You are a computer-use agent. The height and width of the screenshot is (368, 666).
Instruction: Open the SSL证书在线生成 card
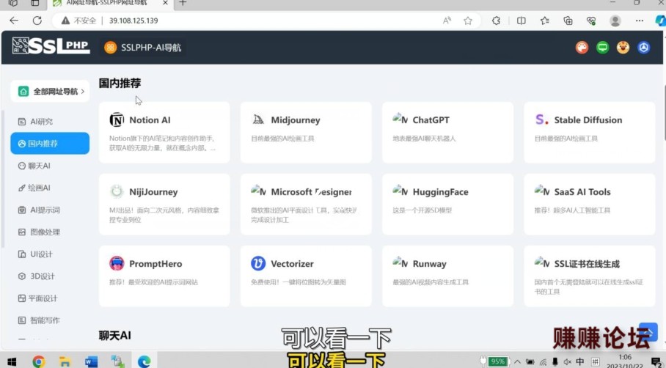(590, 276)
